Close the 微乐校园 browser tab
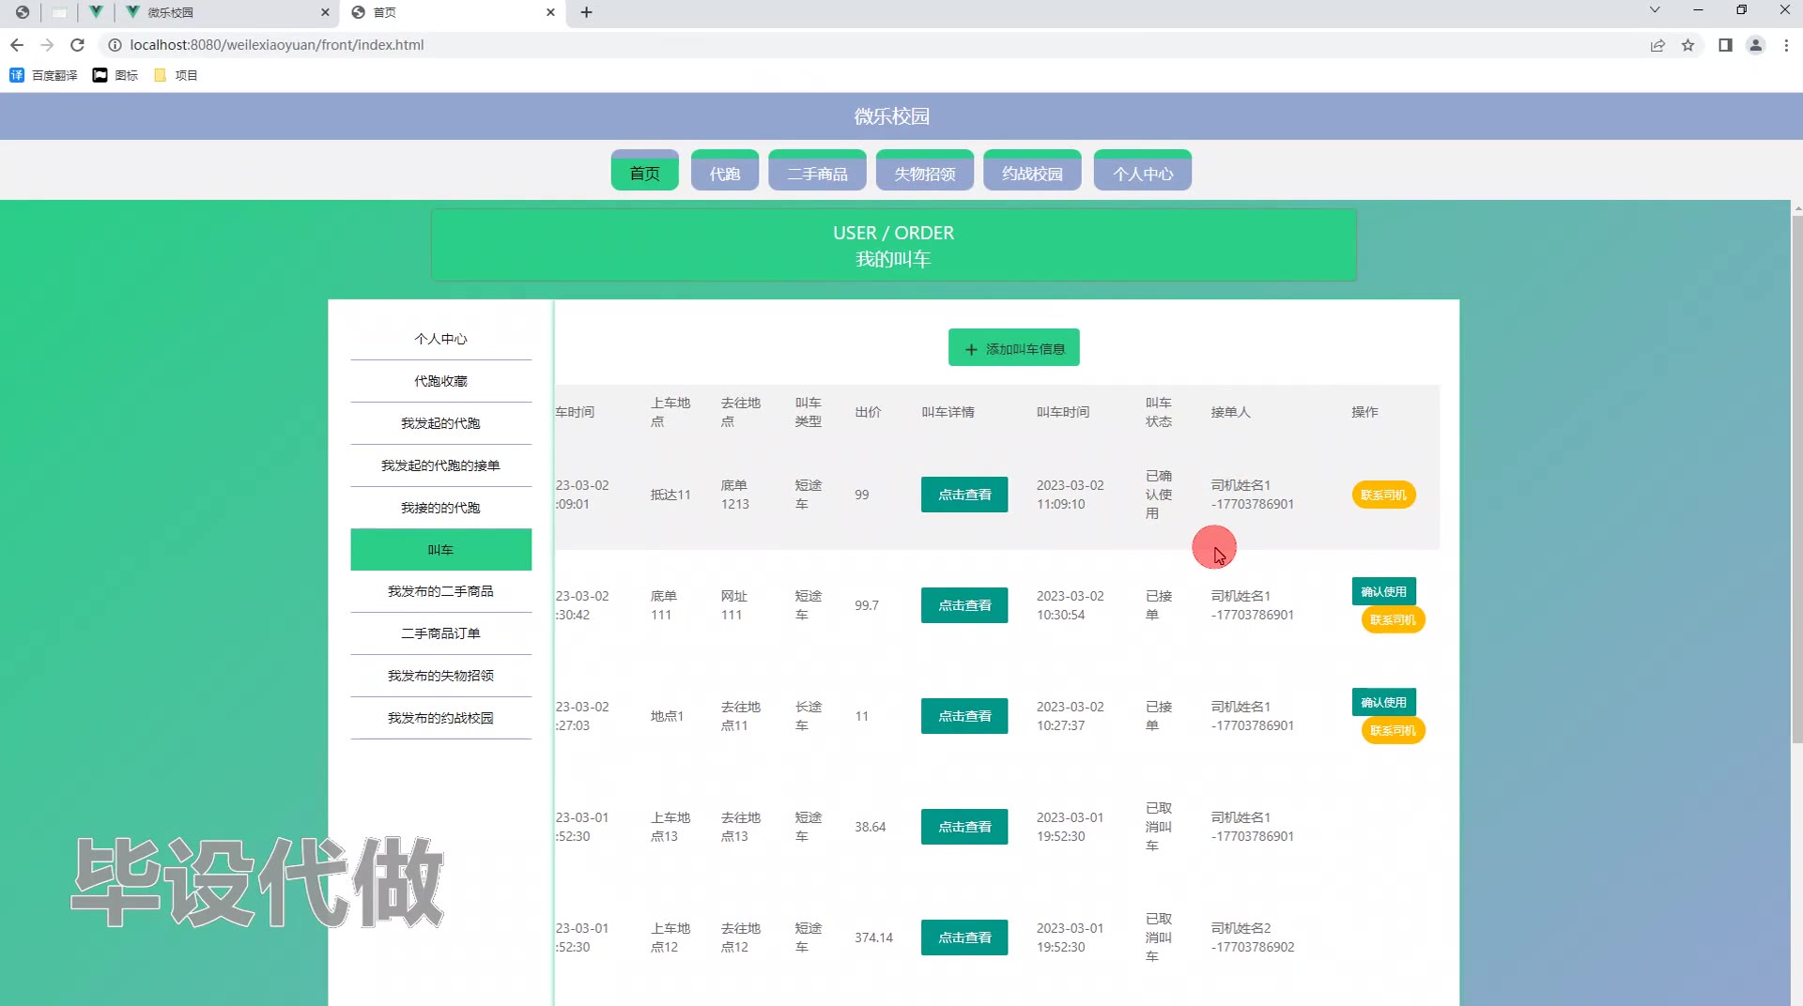The height and width of the screenshot is (1006, 1803). coord(325,12)
